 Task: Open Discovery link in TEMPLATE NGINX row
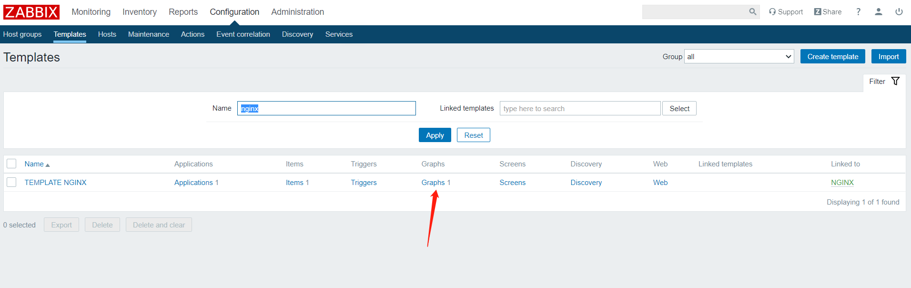pos(586,183)
